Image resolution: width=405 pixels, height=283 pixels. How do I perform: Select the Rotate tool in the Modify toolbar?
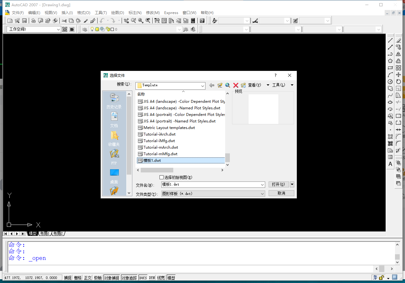(398, 82)
